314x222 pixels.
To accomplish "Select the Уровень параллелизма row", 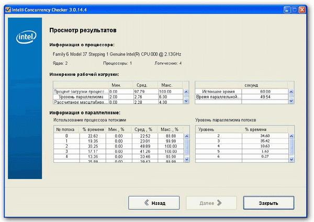I will tap(118, 97).
